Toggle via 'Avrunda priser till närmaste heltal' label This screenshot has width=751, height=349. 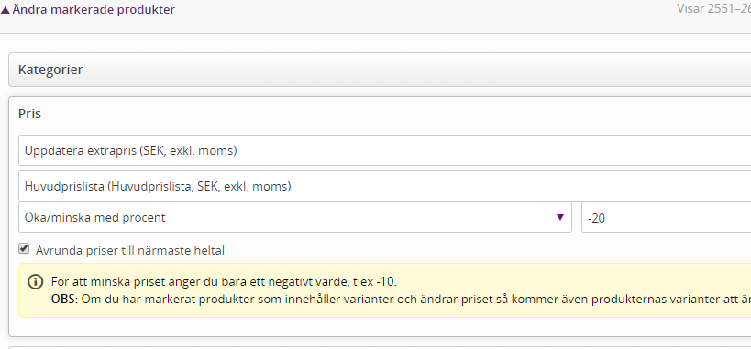130,250
